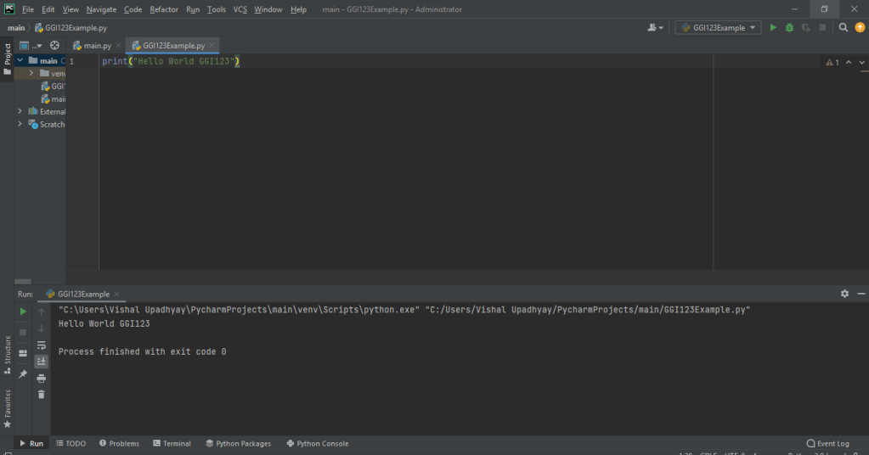Switch to the main.py editor tab

tap(92, 45)
